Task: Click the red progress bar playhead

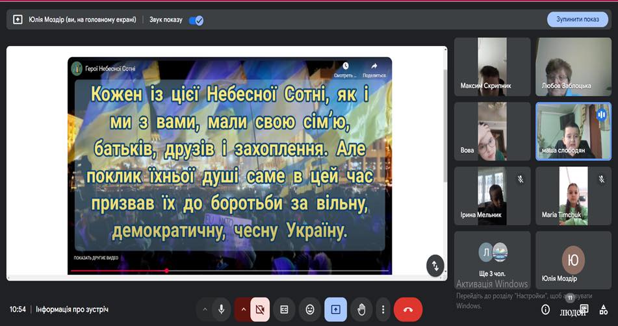Action: click(167, 271)
